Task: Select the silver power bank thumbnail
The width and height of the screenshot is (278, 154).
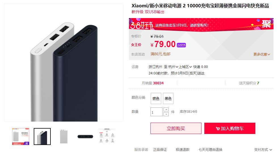Action: click(64, 137)
